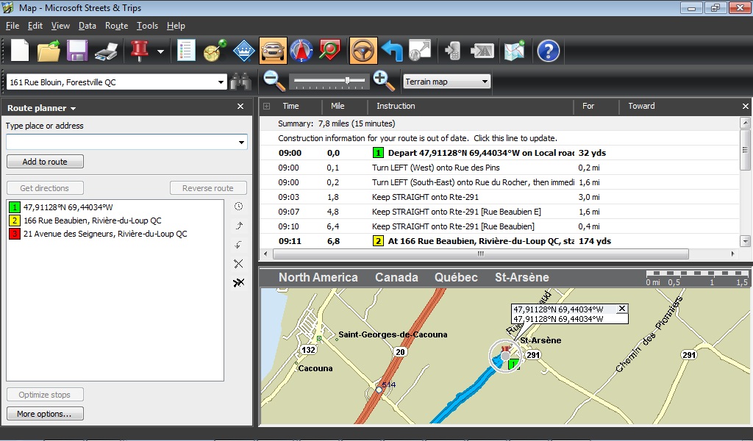Click the zoom level slider handle

tap(347, 81)
